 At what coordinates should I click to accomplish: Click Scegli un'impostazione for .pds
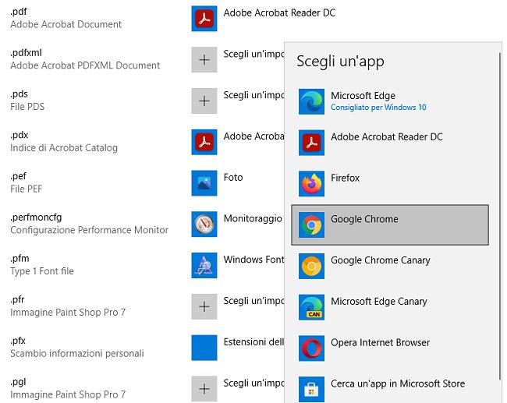pyautogui.click(x=253, y=95)
